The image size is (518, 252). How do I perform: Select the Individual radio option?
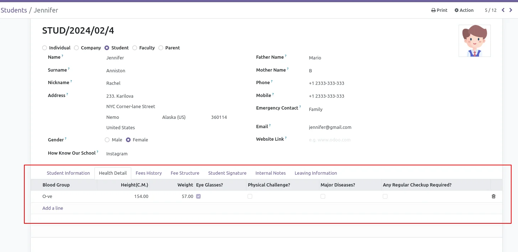[x=44, y=48]
